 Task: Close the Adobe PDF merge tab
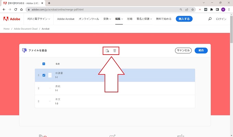pyautogui.click(x=42, y=3)
